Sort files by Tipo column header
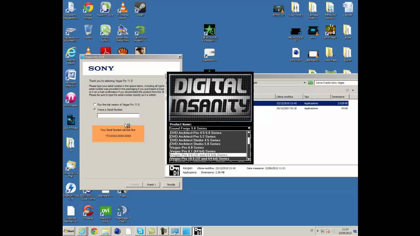Screen dimensions: 420x236 (x=317, y=97)
